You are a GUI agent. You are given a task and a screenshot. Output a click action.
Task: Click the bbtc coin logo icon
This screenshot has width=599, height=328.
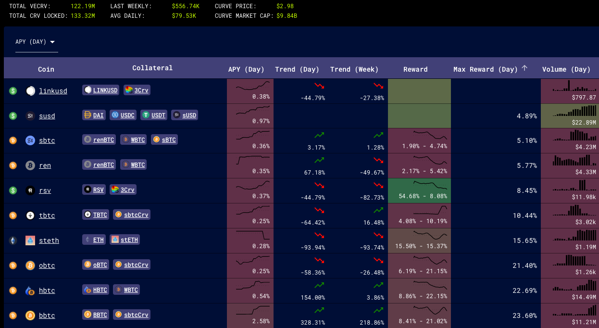pos(30,315)
